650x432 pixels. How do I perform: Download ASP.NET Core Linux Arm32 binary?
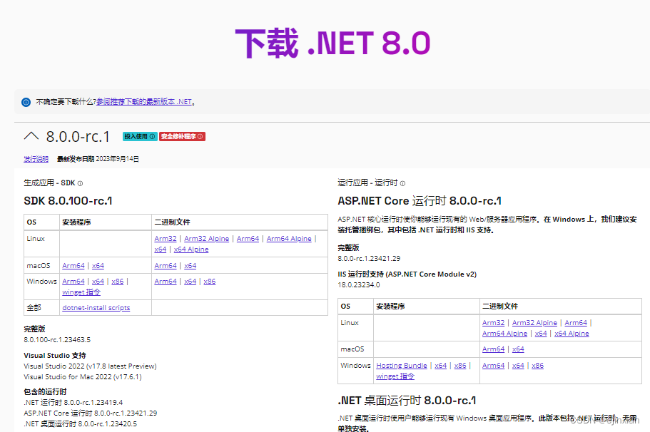[x=493, y=323]
